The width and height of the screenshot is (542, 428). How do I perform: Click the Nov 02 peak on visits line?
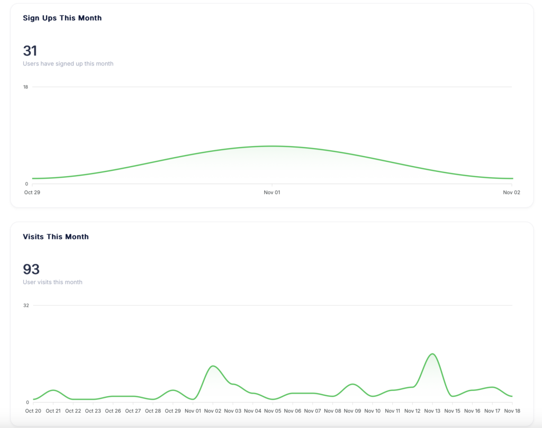click(213, 366)
